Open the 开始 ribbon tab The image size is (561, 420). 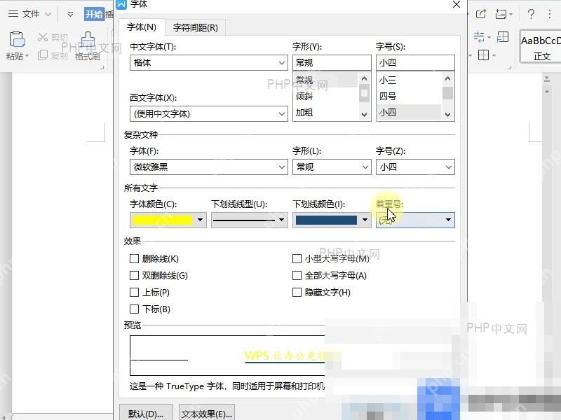[94, 14]
